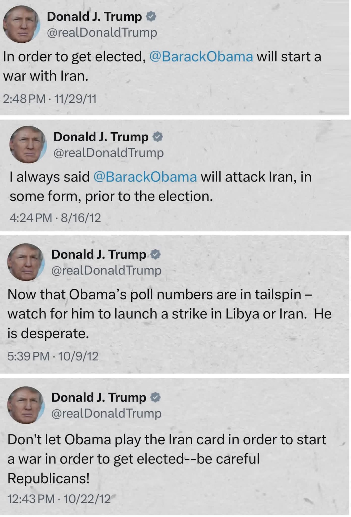This screenshot has height=517, width=351.
Task: Open the 2:48 PM · 11/29/11 timestamp
Action: pyautogui.click(x=50, y=99)
